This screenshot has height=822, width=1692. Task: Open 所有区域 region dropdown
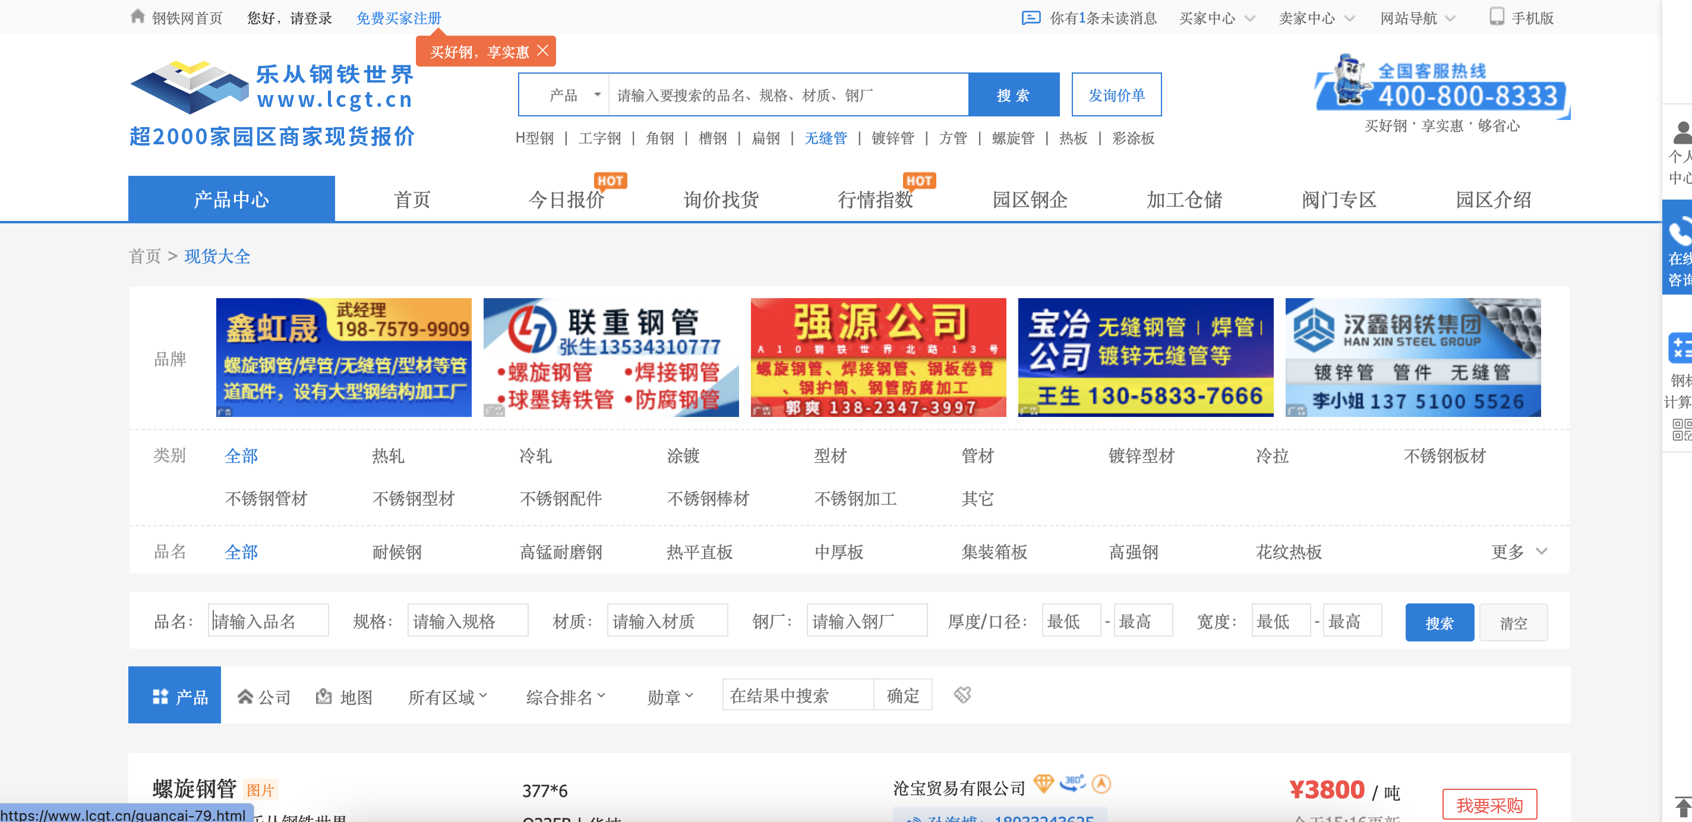[447, 697]
